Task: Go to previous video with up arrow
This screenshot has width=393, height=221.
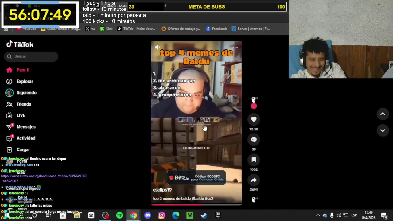Action: pos(383,114)
